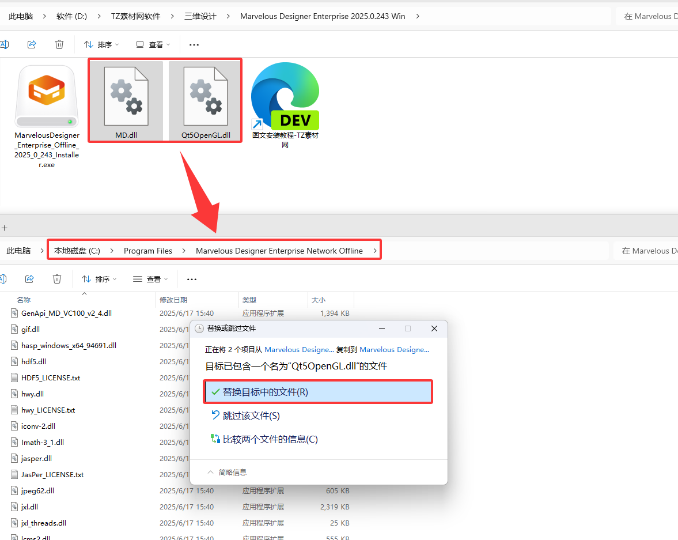The height and width of the screenshot is (540, 678).
Task: Expand chevron after 2025.0.243 Win breadcrumb
Action: (x=417, y=17)
